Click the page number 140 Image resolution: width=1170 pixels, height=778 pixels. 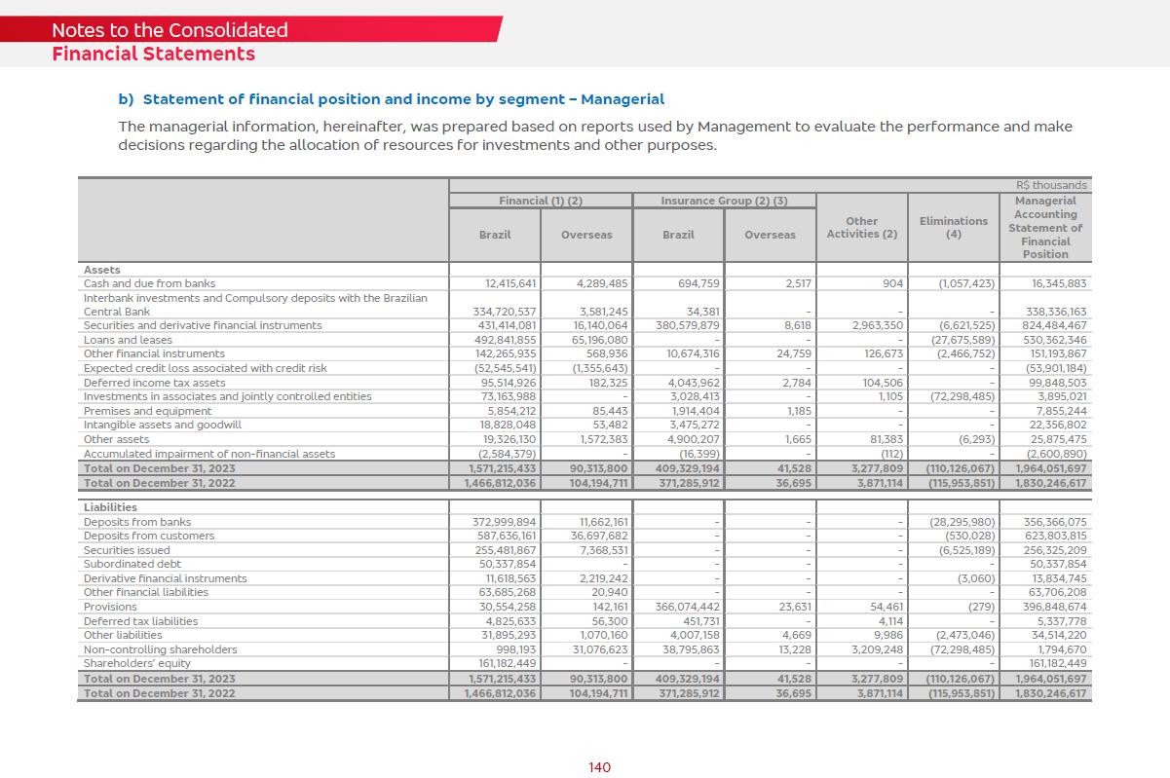click(x=599, y=767)
